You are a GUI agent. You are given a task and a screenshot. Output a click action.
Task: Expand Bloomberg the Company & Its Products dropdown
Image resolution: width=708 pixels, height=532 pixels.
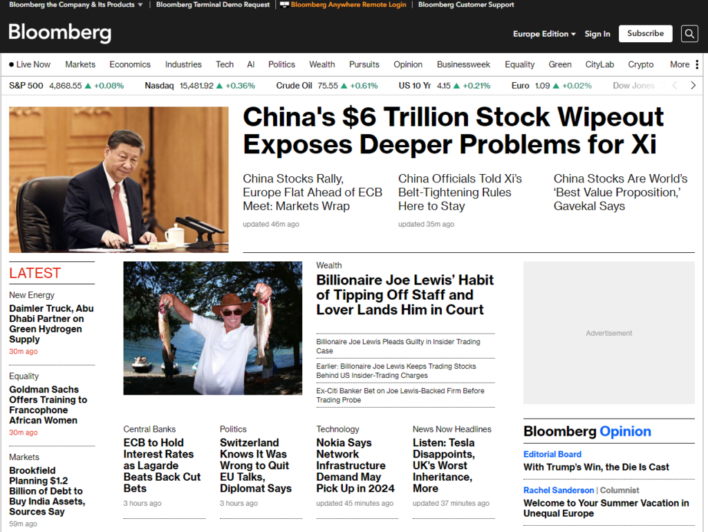click(76, 5)
